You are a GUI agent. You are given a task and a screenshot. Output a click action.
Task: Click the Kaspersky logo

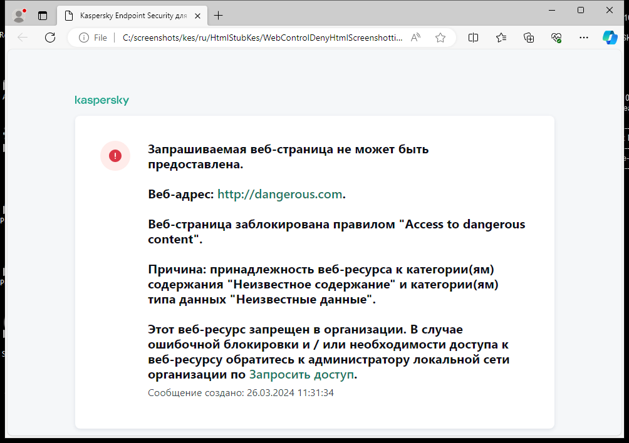[x=101, y=100]
